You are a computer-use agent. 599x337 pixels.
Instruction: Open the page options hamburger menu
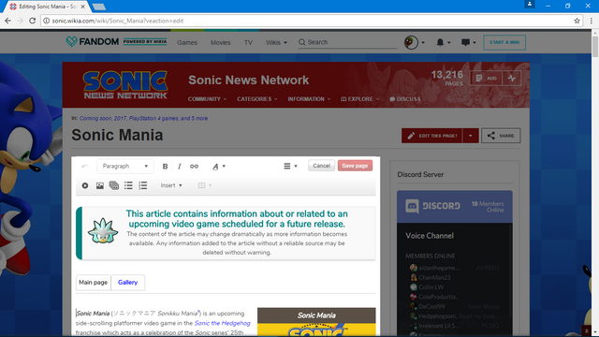[290, 167]
